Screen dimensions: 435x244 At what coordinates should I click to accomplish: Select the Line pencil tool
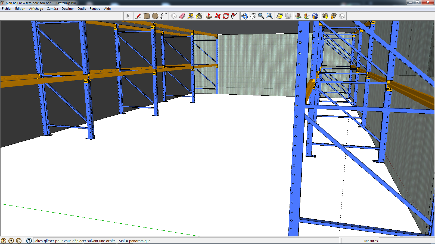tap(138, 16)
